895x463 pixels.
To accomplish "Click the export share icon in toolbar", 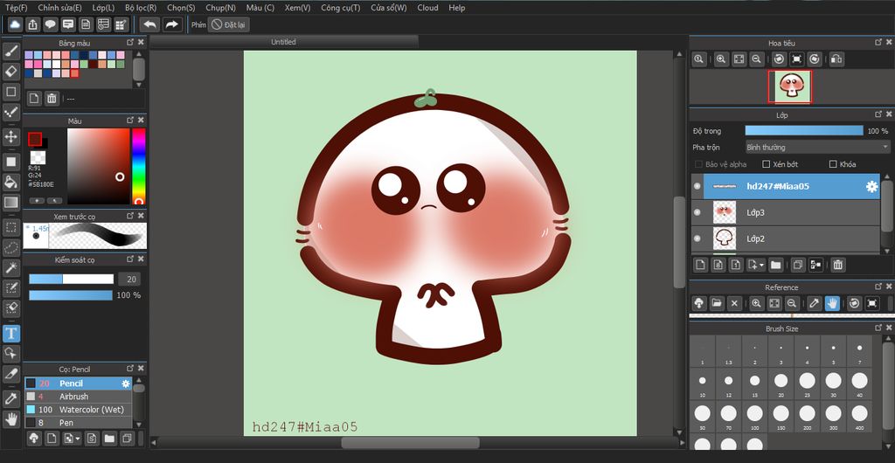I will [32, 24].
